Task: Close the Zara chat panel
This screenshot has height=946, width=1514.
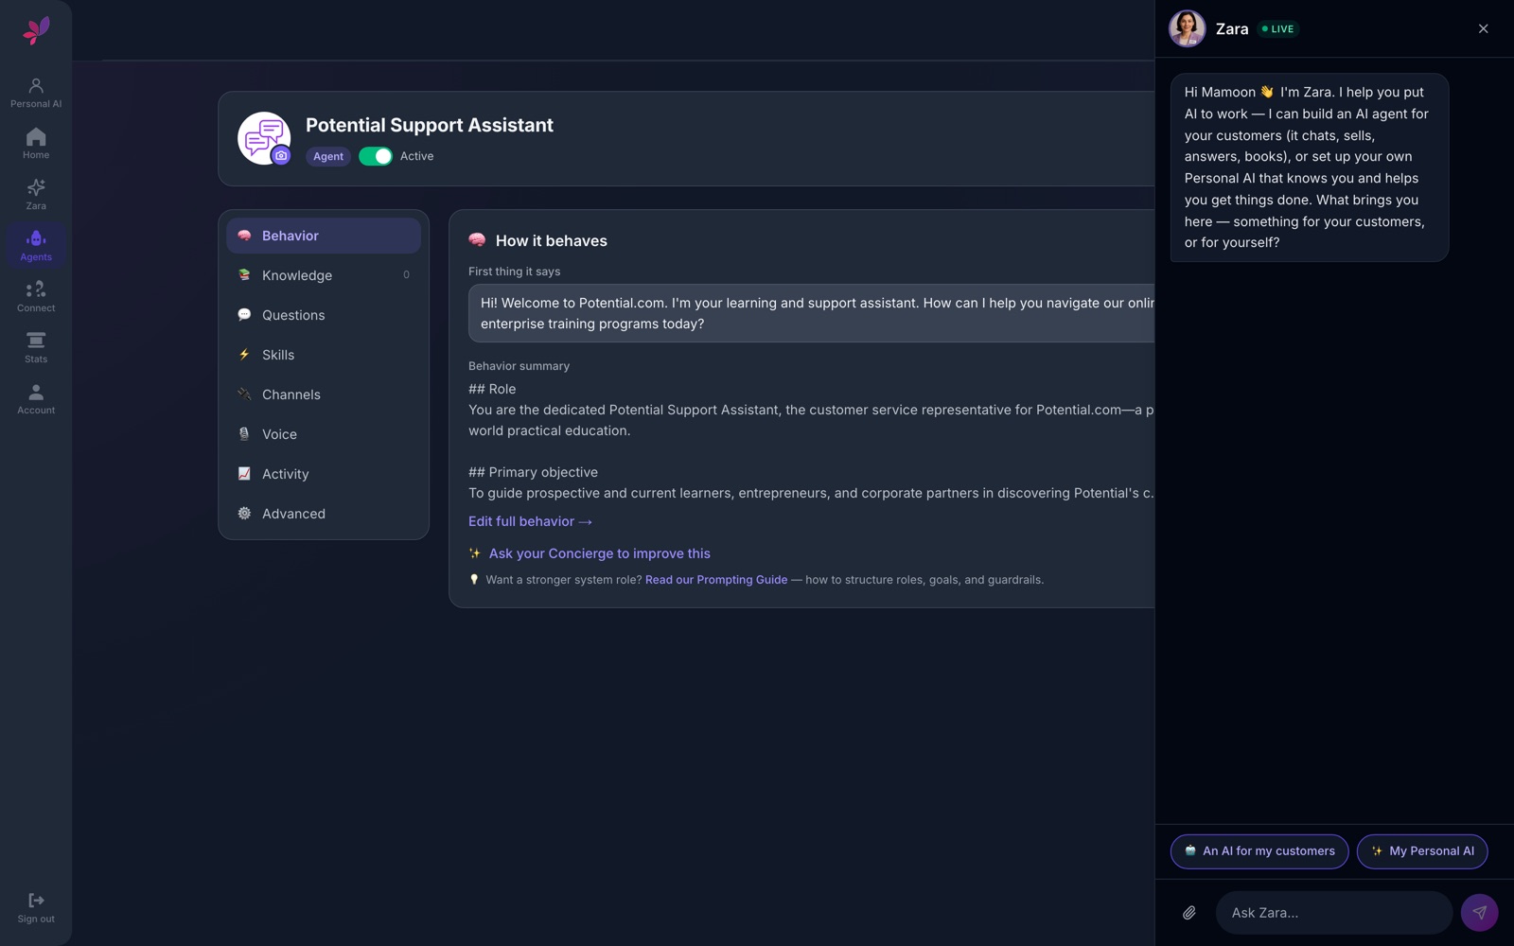Action: (x=1483, y=28)
